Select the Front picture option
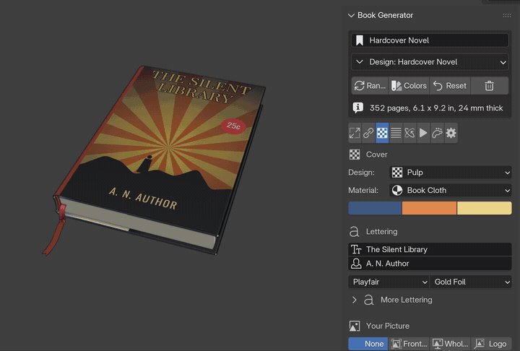This screenshot has width=520, height=351. click(x=409, y=344)
